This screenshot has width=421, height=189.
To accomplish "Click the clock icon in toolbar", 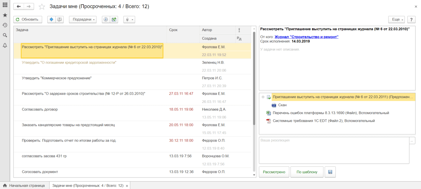I will pos(106,20).
